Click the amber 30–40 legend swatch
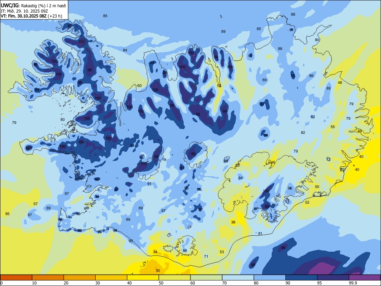This screenshot has height=286, width=381. click(x=111, y=278)
